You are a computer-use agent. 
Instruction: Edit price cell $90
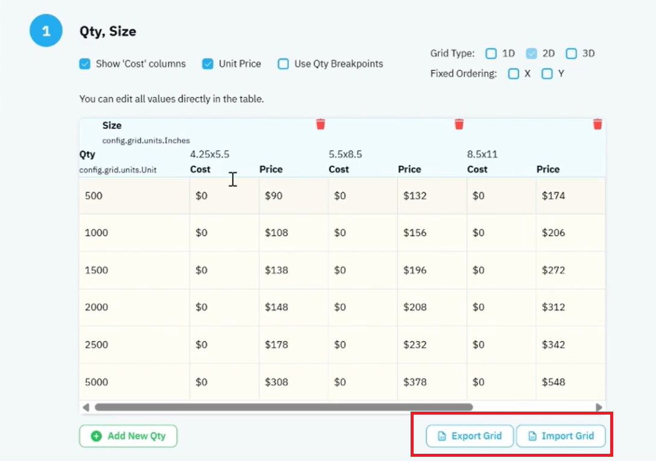pos(294,196)
